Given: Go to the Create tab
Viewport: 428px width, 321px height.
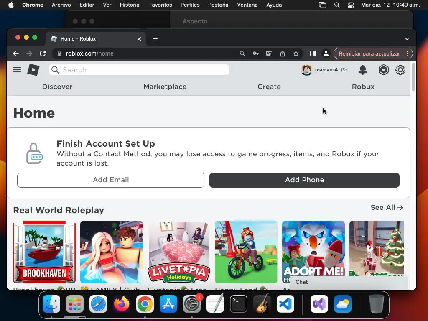Looking at the screenshot, I should 269,87.
